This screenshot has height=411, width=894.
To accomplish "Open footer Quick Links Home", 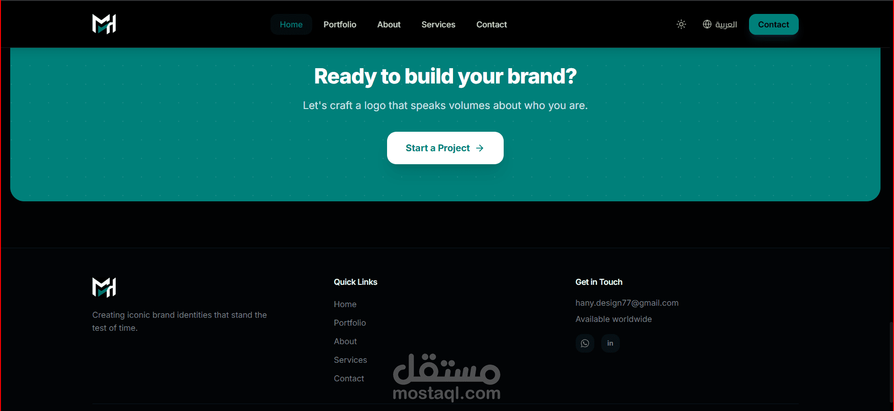I will pyautogui.click(x=345, y=304).
